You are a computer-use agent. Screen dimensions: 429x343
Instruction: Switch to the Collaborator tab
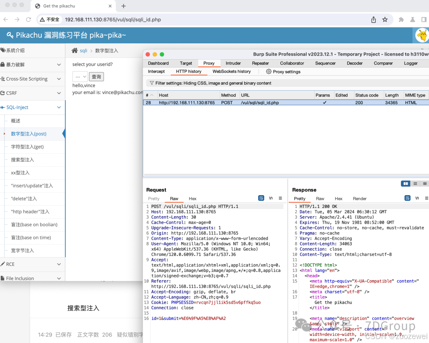pos(292,63)
